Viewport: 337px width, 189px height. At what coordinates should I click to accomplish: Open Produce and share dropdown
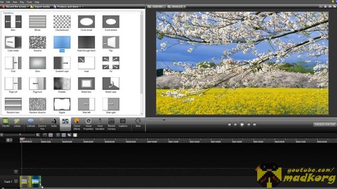coord(67,7)
